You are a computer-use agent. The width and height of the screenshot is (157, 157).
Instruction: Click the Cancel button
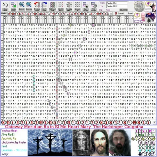pos(119,13)
